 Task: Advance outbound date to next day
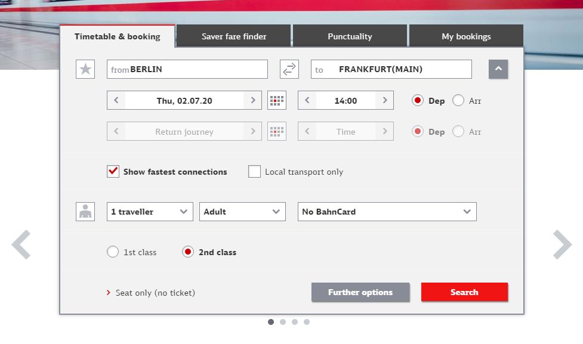253,101
